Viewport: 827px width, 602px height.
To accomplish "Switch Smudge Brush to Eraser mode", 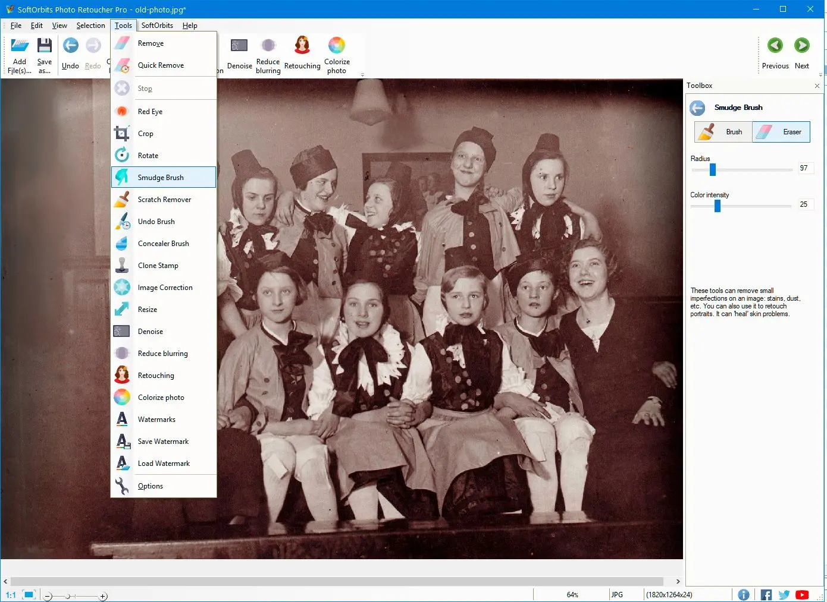I will tap(781, 132).
